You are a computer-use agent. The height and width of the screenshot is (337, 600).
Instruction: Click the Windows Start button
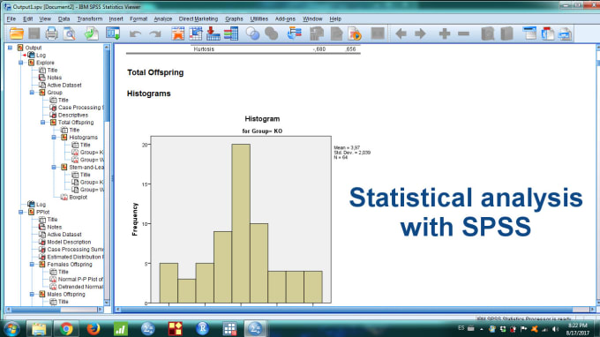coord(11,329)
